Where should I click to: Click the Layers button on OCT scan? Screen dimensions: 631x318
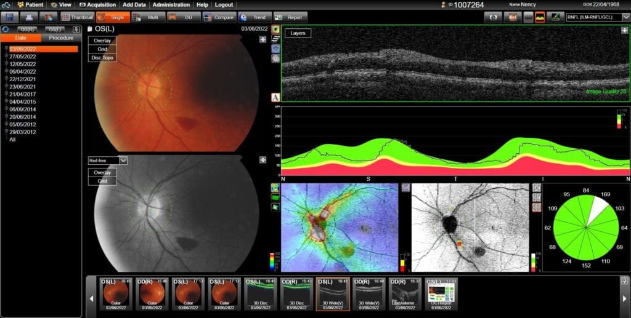point(298,33)
